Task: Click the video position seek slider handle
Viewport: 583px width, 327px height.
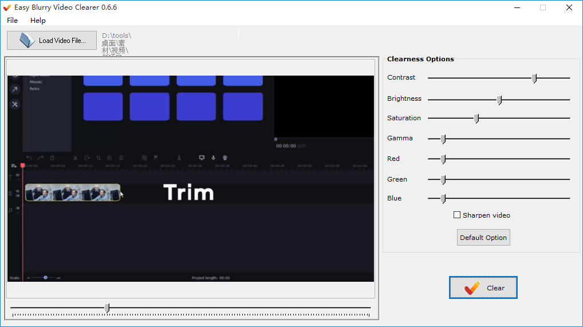Action: pos(107,308)
